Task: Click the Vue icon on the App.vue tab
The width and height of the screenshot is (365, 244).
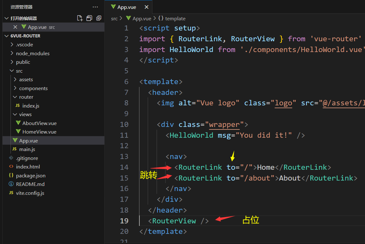Action: 113,7
